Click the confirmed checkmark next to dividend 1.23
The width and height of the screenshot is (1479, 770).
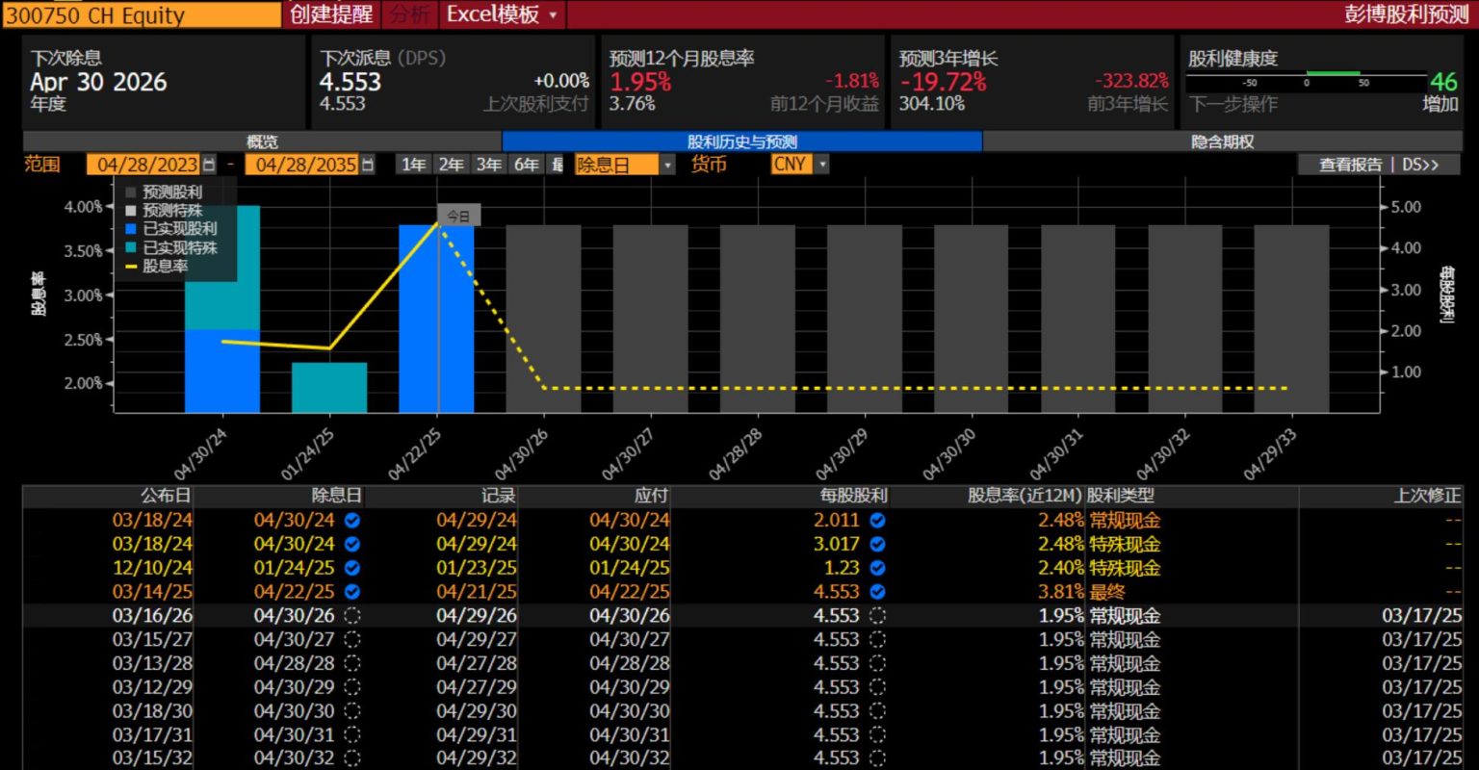coord(877,568)
